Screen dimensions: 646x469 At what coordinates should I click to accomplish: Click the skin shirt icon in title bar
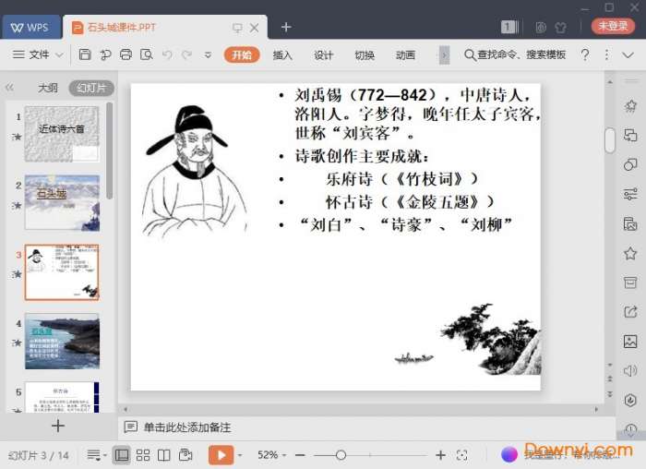pyautogui.click(x=561, y=27)
